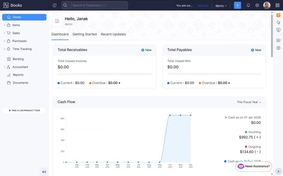283x176 pixels.
Task: Collapse the sidebar with arrow icon
Action: click(44, 172)
